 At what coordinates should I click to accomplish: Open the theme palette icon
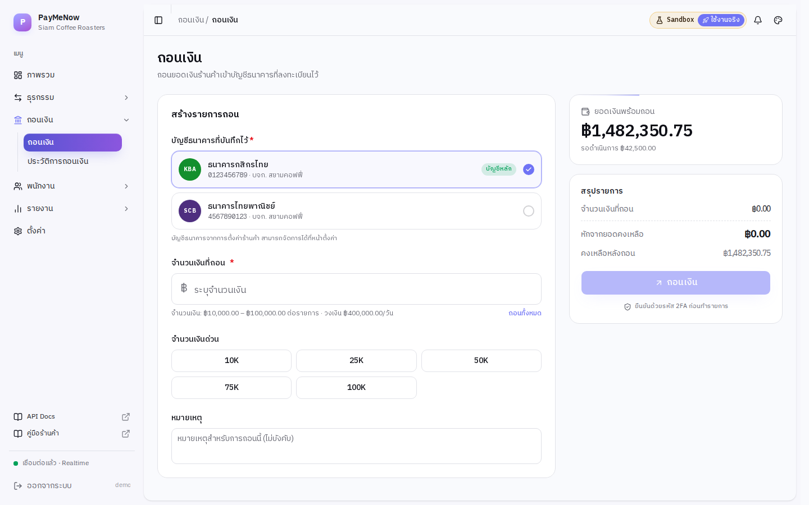(778, 20)
